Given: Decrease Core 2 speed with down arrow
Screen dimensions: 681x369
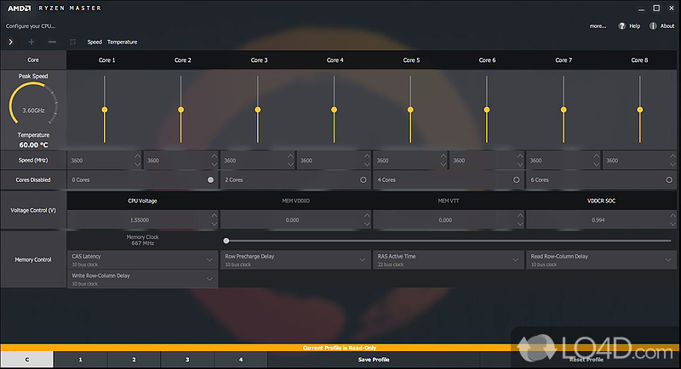Looking at the screenshot, I should click(x=215, y=165).
